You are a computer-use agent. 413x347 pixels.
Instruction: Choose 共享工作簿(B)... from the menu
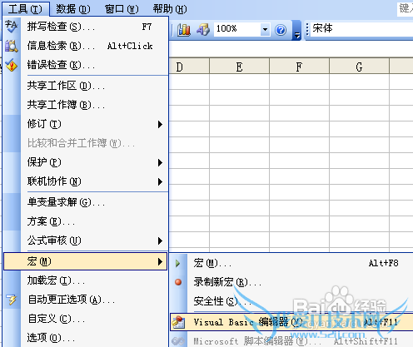(x=86, y=105)
